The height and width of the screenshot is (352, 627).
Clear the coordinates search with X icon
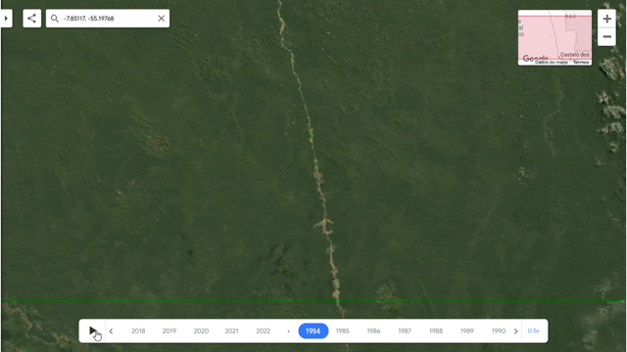(x=161, y=19)
